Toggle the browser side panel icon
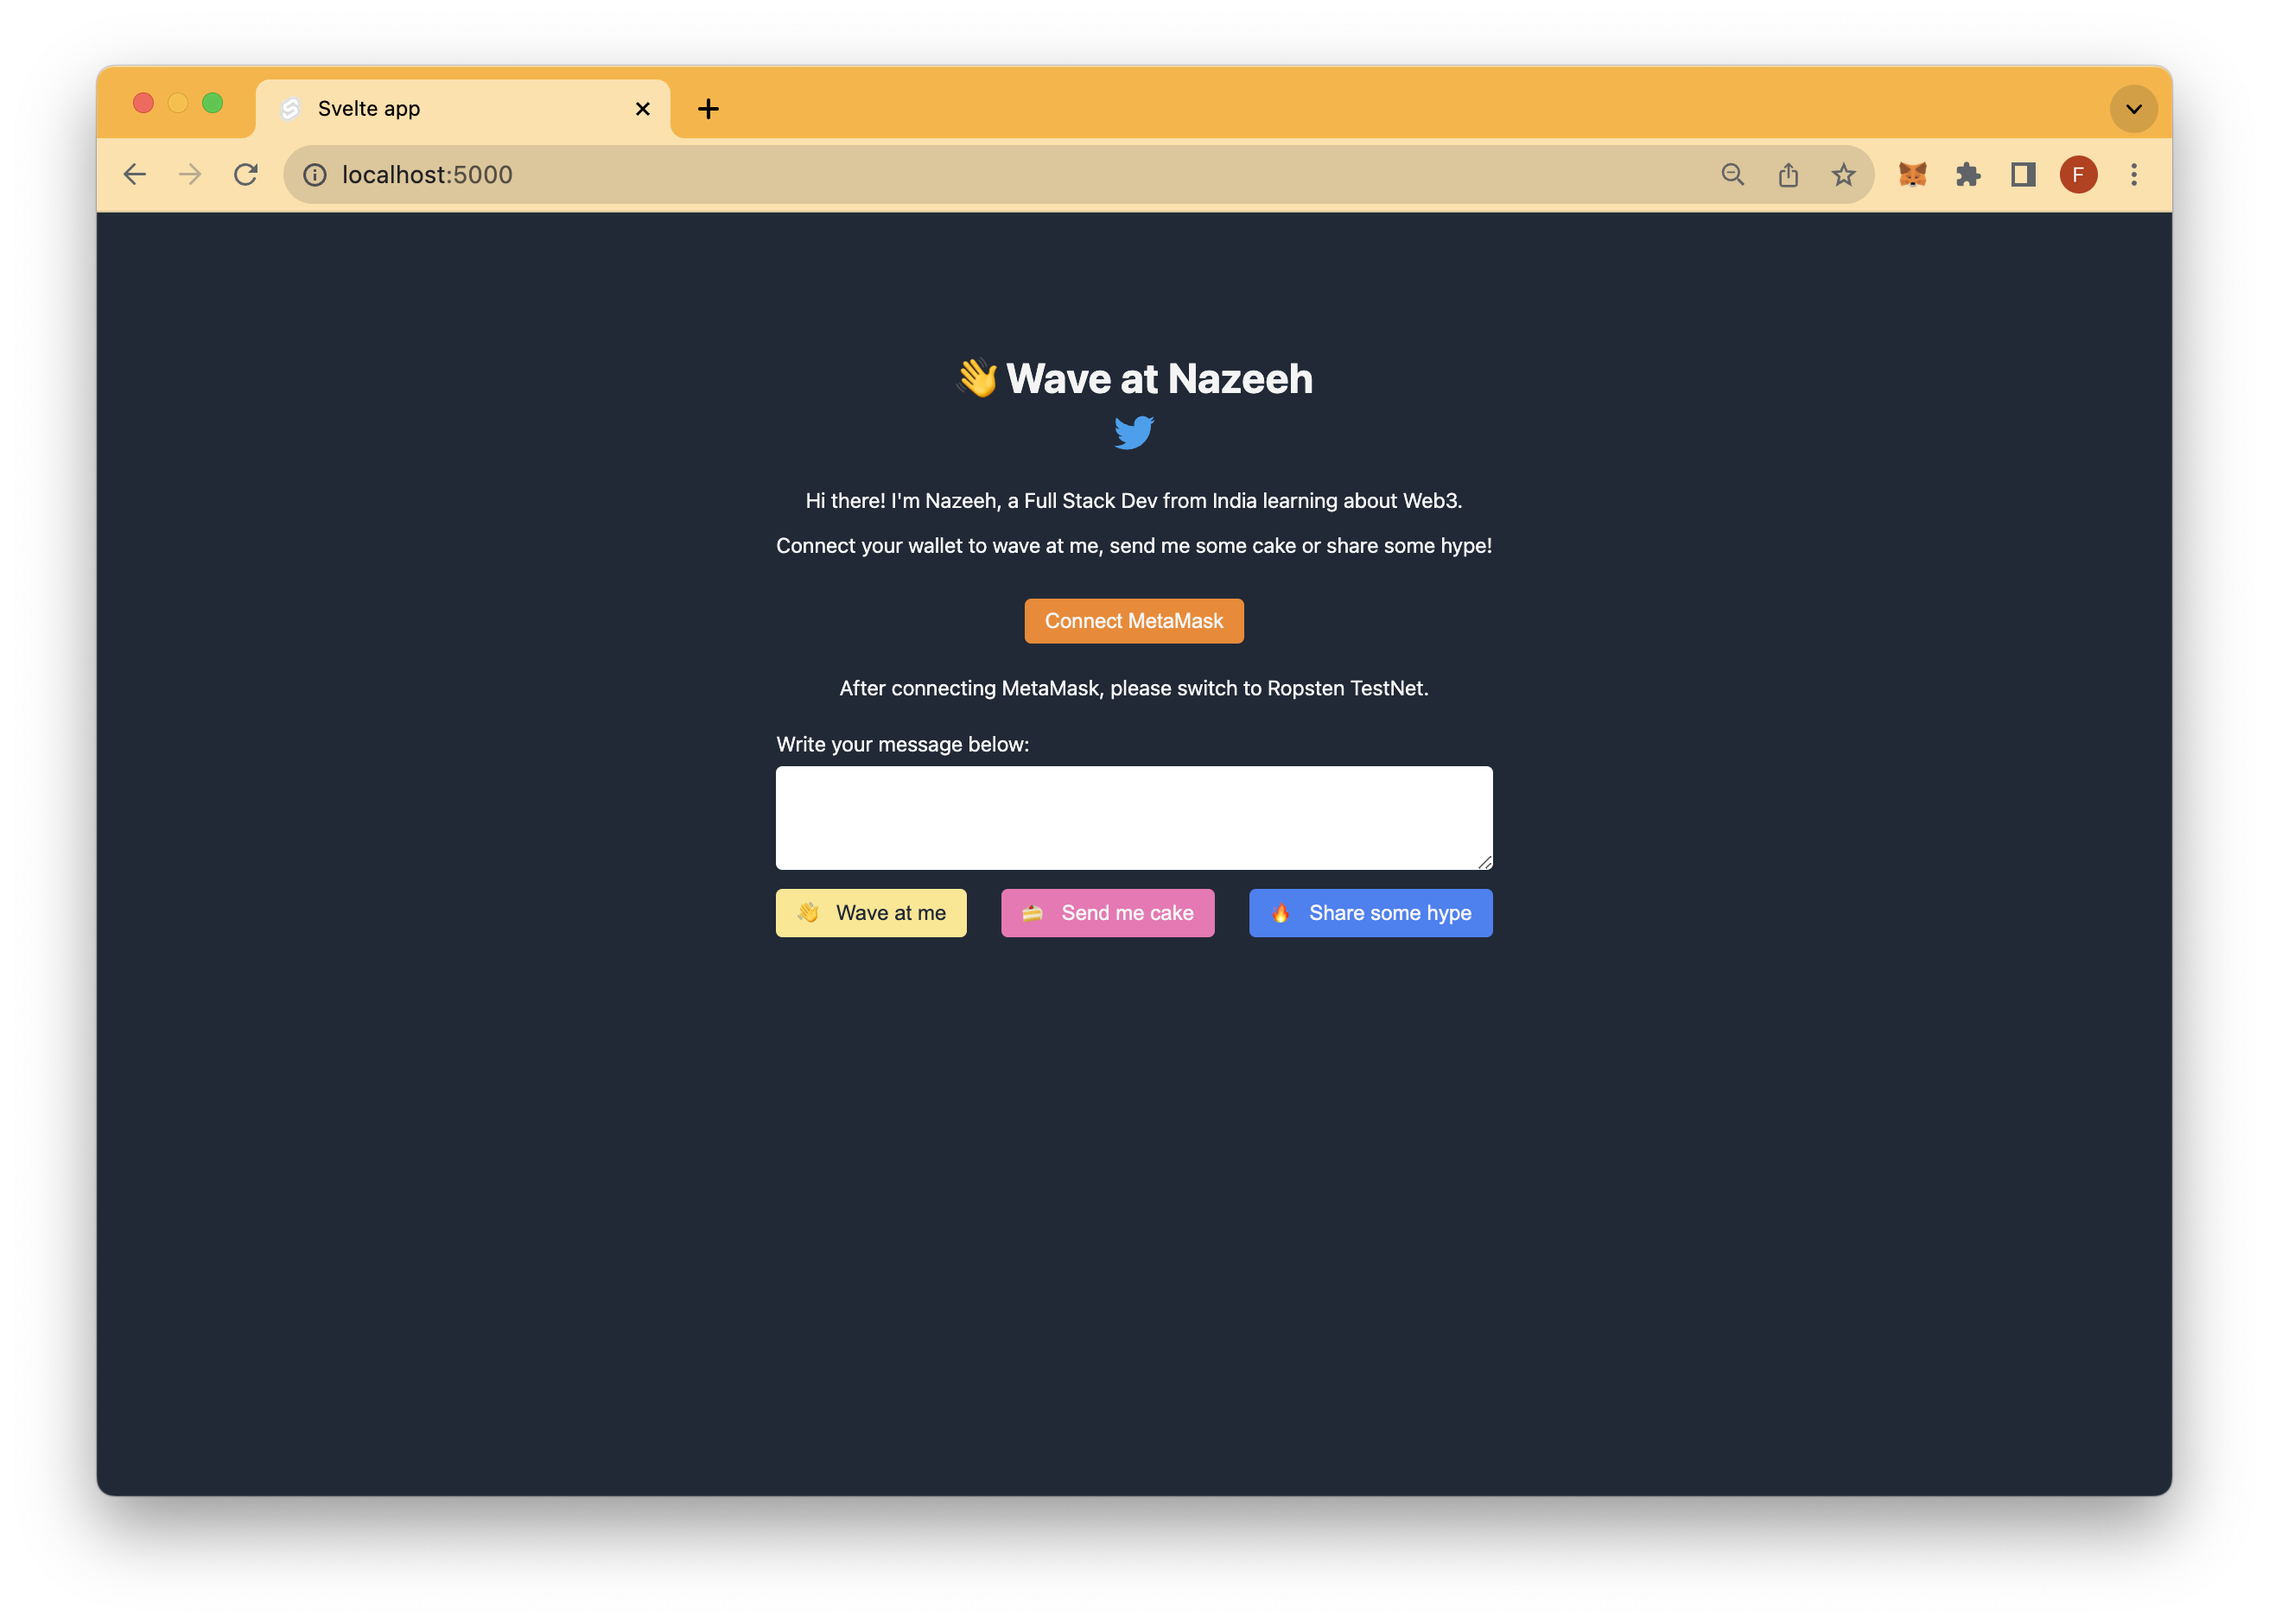2269x1624 pixels. pyautogui.click(x=2022, y=175)
